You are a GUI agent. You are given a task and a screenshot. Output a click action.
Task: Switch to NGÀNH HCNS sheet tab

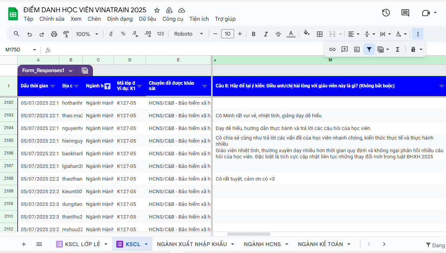coord(262,244)
